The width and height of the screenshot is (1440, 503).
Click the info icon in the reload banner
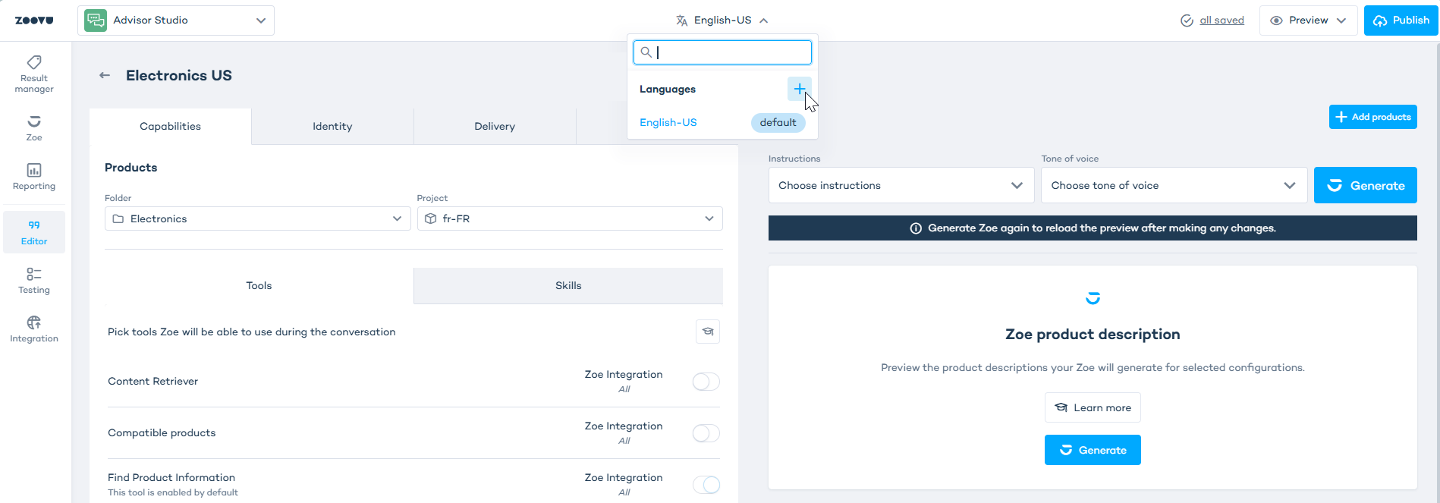tap(916, 228)
